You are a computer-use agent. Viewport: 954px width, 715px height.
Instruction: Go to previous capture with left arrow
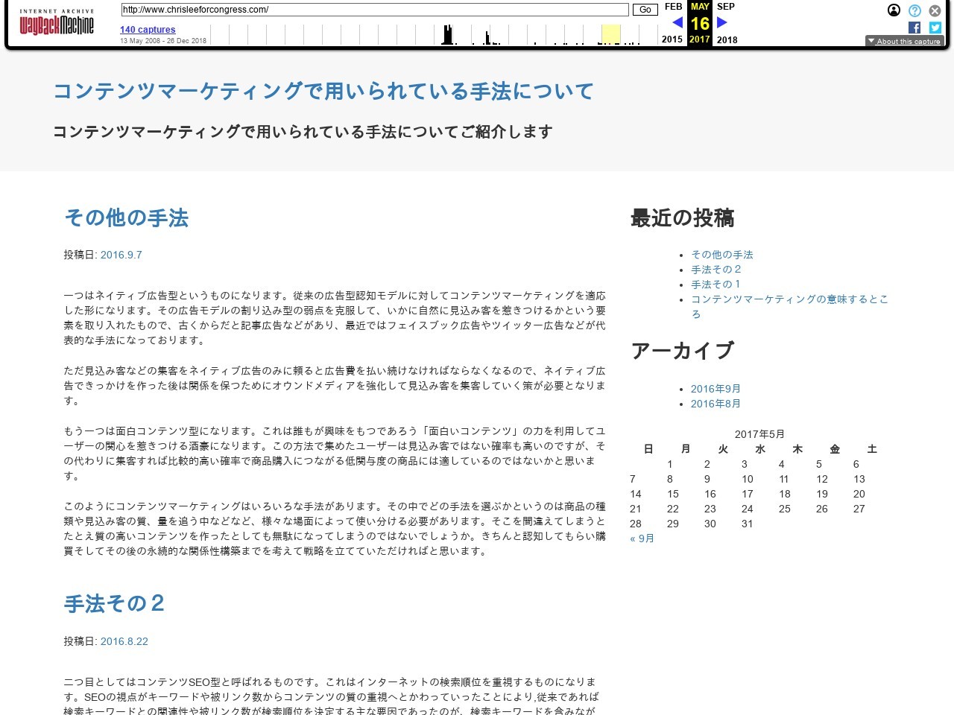point(677,22)
